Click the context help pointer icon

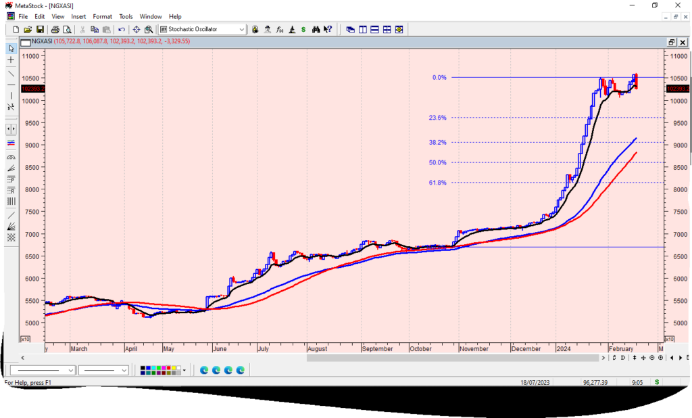[x=328, y=30]
